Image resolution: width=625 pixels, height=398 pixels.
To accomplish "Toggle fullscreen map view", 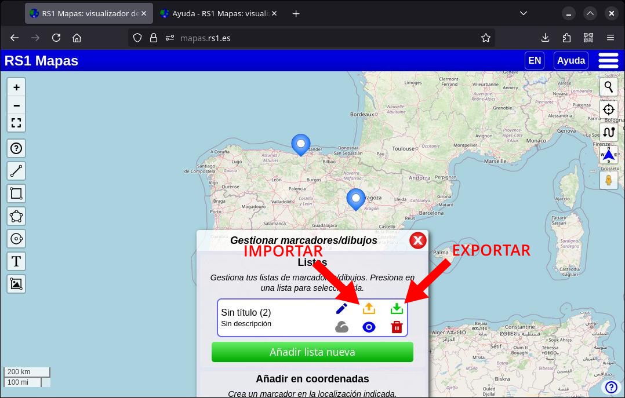I will tap(16, 123).
